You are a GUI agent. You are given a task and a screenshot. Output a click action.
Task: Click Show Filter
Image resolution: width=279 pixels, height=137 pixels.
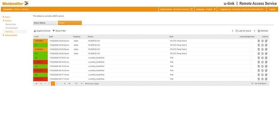[59, 31]
